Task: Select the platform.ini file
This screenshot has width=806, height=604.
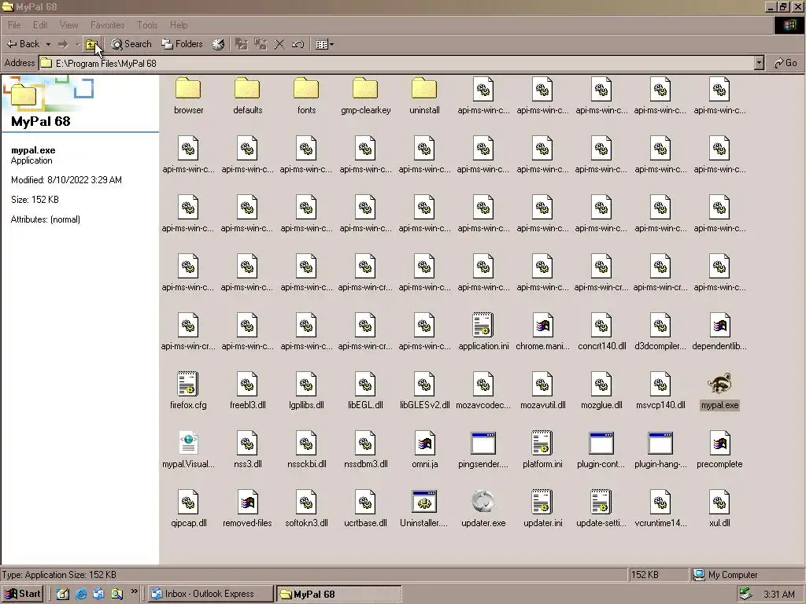Action: click(x=542, y=450)
